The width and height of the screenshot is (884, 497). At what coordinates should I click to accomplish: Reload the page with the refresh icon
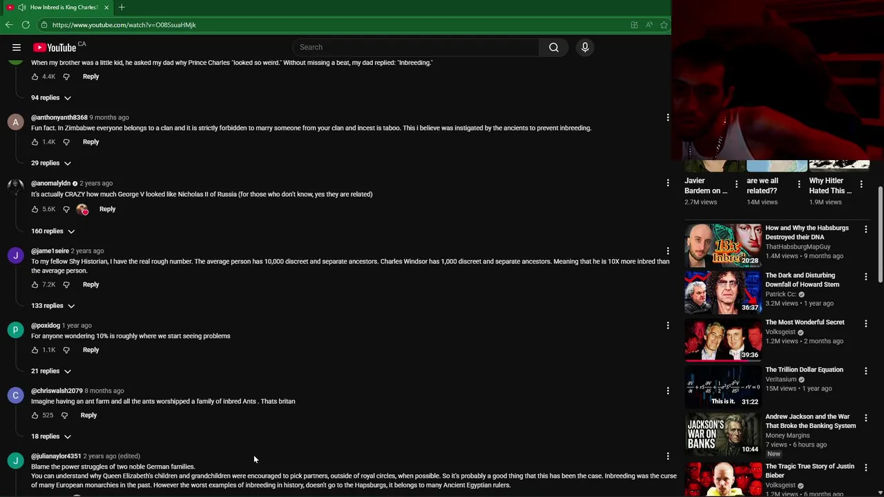point(26,25)
